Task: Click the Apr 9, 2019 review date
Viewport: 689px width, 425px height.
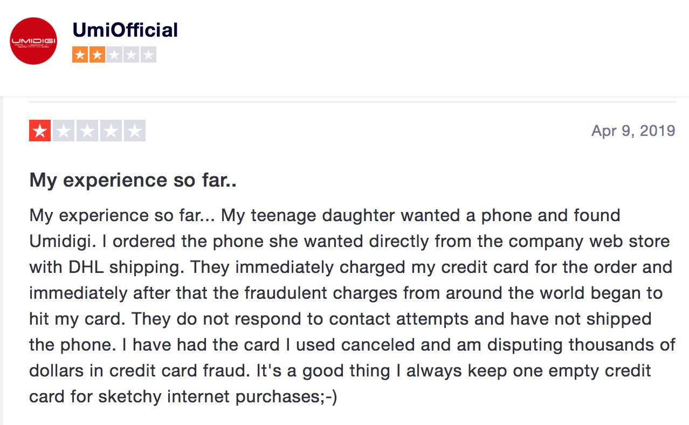Action: click(633, 131)
